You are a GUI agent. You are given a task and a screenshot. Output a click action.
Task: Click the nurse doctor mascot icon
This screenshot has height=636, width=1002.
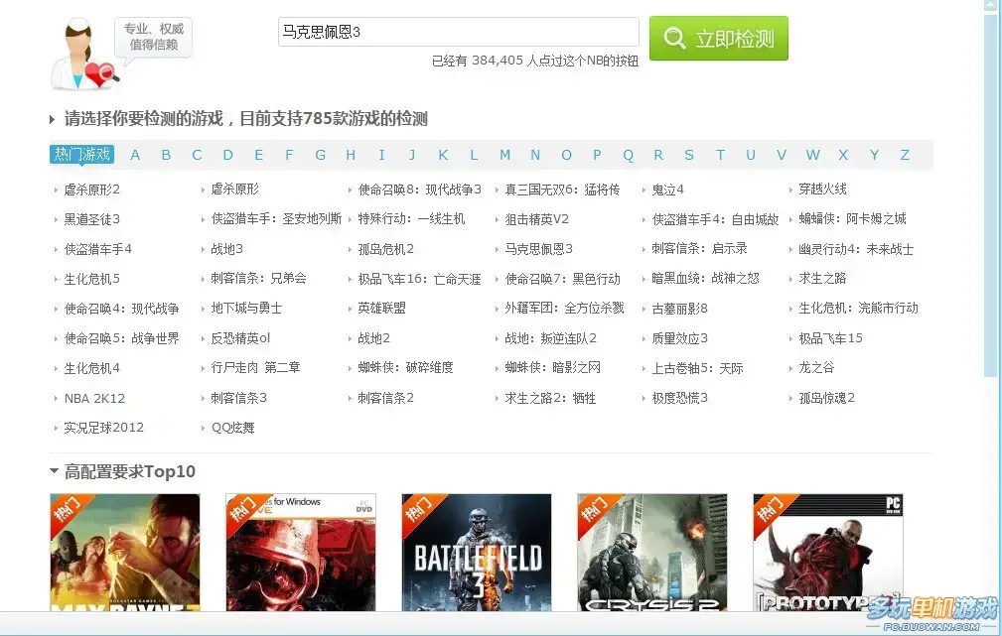(x=81, y=54)
